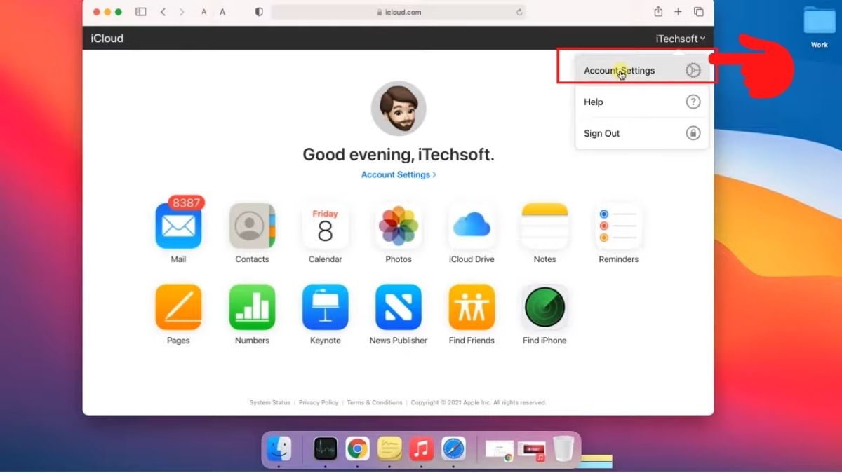Click the Safari share icon
The height and width of the screenshot is (473, 842).
coord(658,11)
